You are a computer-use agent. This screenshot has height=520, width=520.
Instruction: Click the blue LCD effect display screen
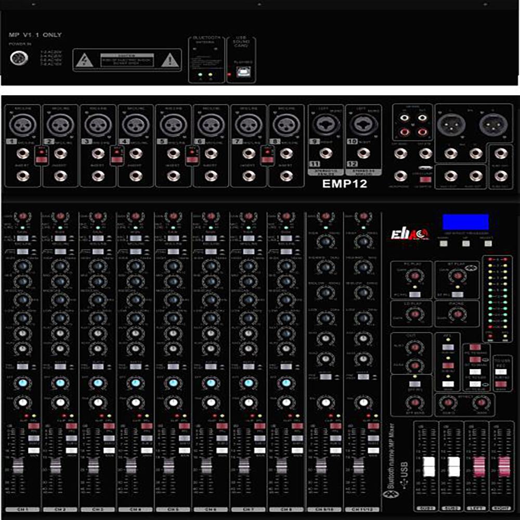click(466, 220)
